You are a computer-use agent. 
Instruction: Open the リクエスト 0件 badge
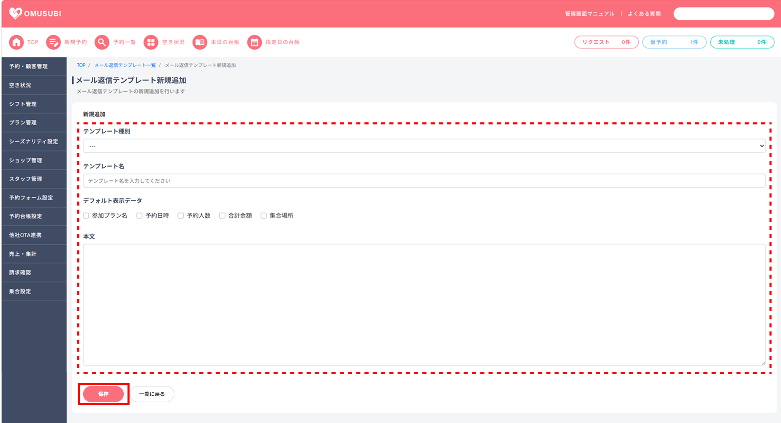pos(606,42)
